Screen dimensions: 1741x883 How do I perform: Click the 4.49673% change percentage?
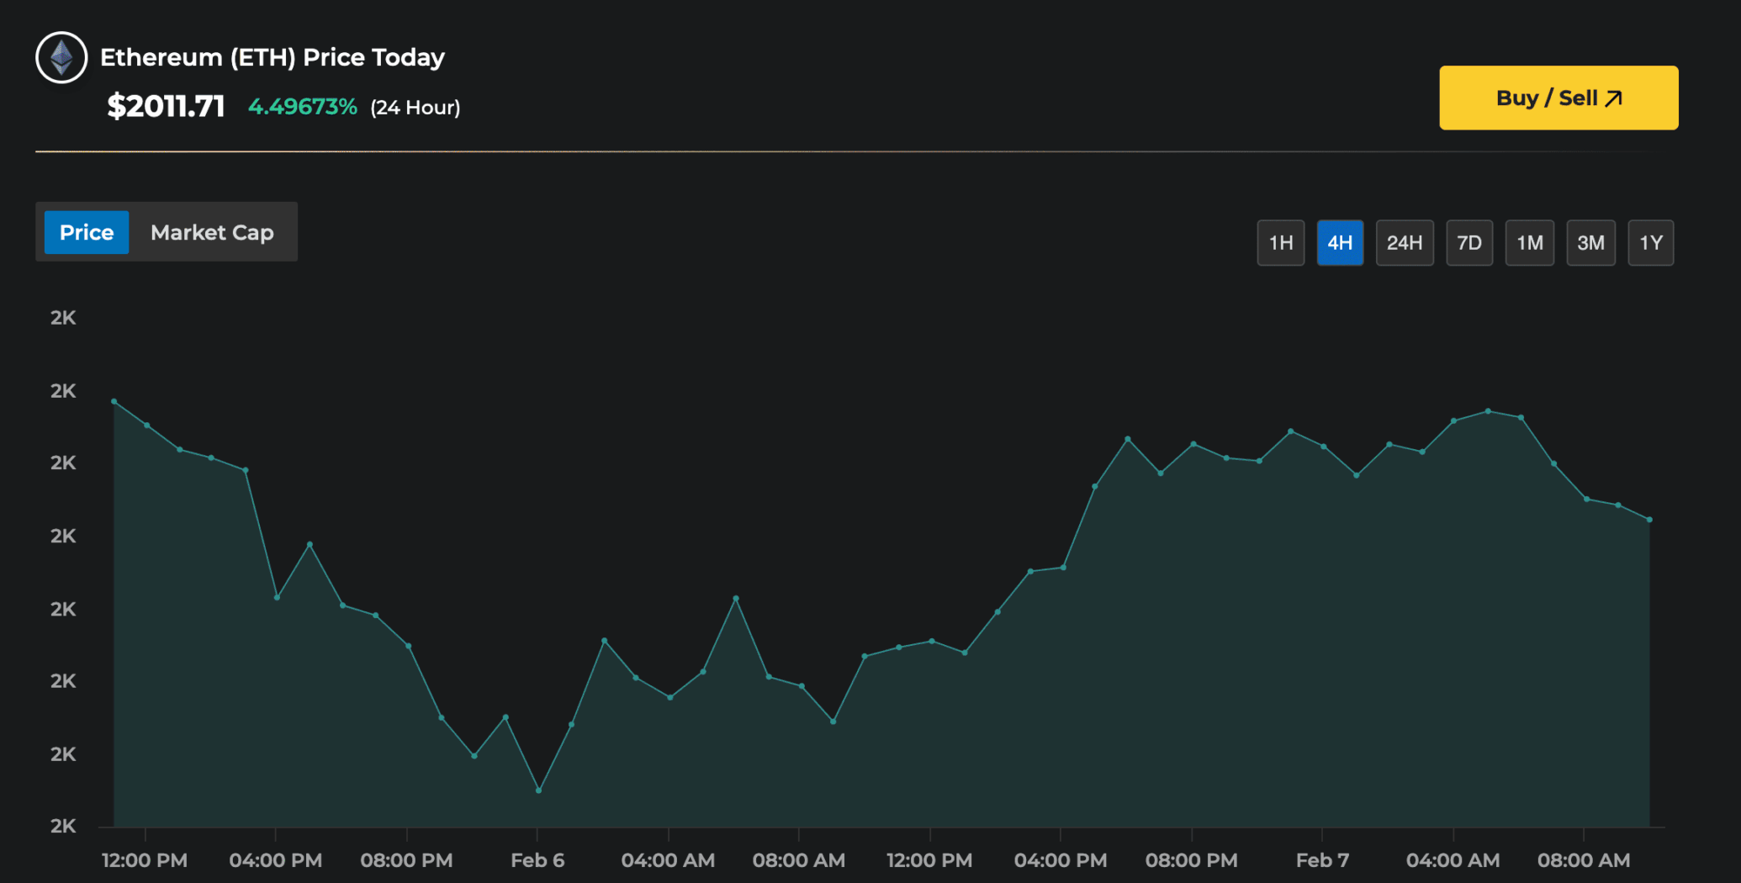click(302, 107)
